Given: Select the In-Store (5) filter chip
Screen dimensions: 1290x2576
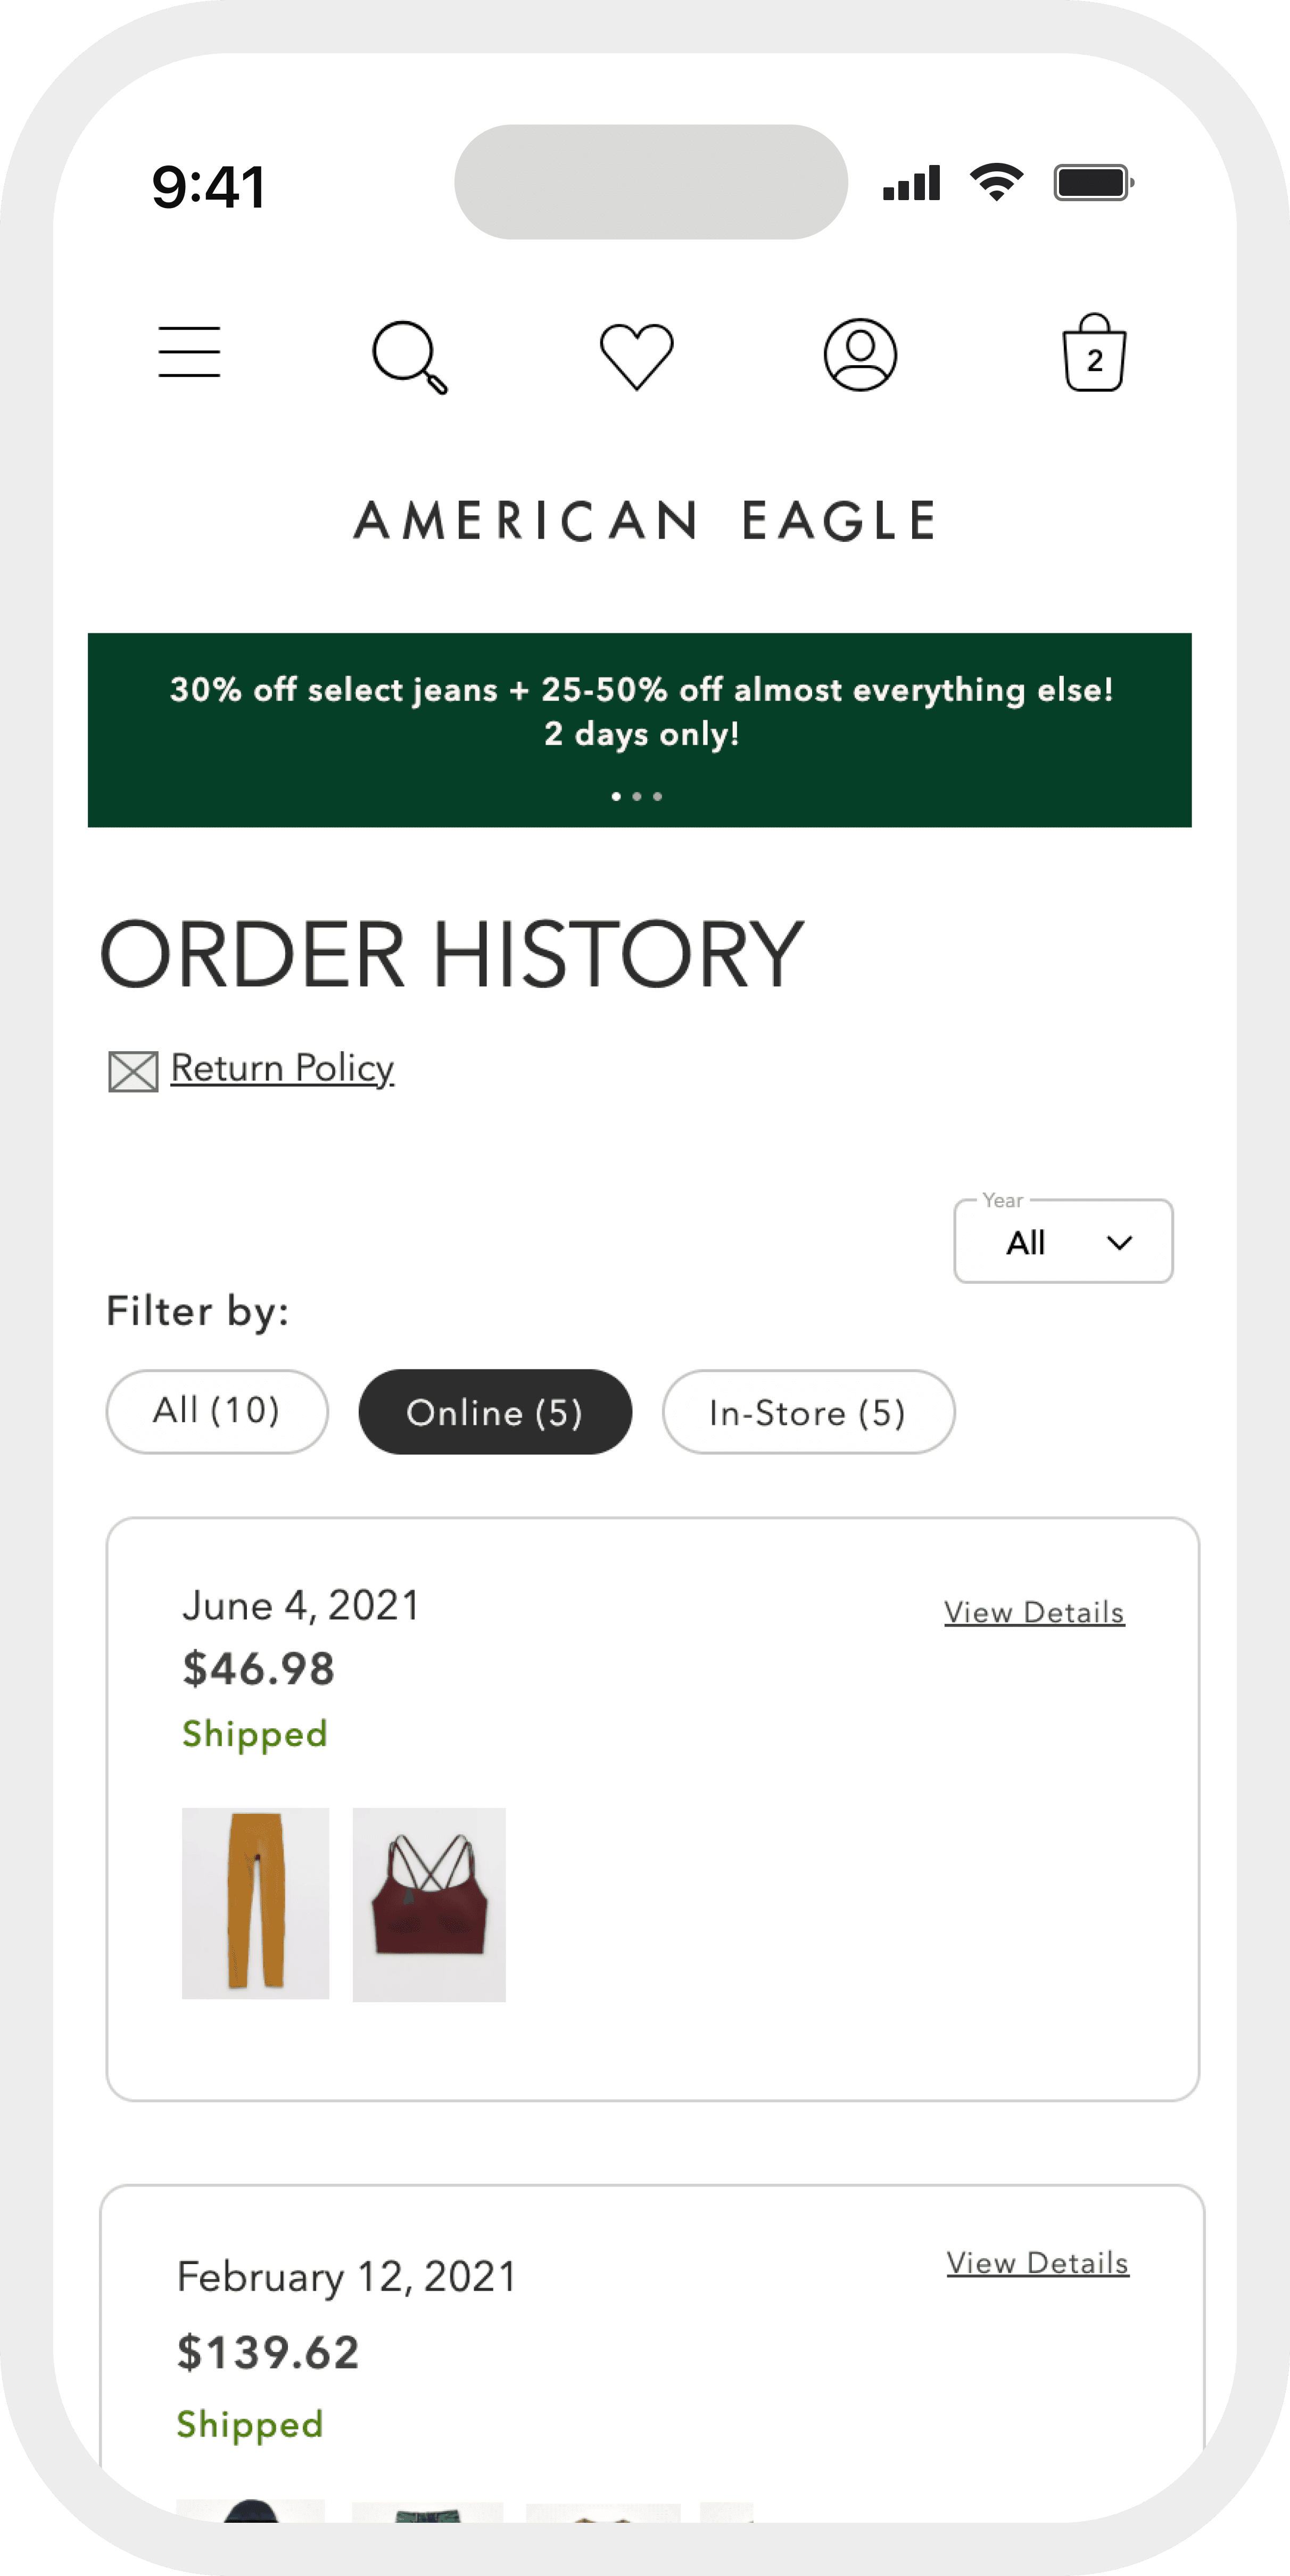Looking at the screenshot, I should point(808,1411).
